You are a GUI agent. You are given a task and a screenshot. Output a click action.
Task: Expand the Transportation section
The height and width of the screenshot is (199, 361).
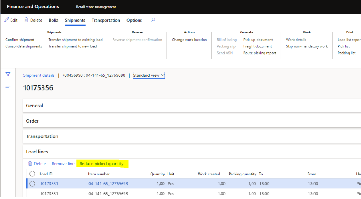coord(42,136)
